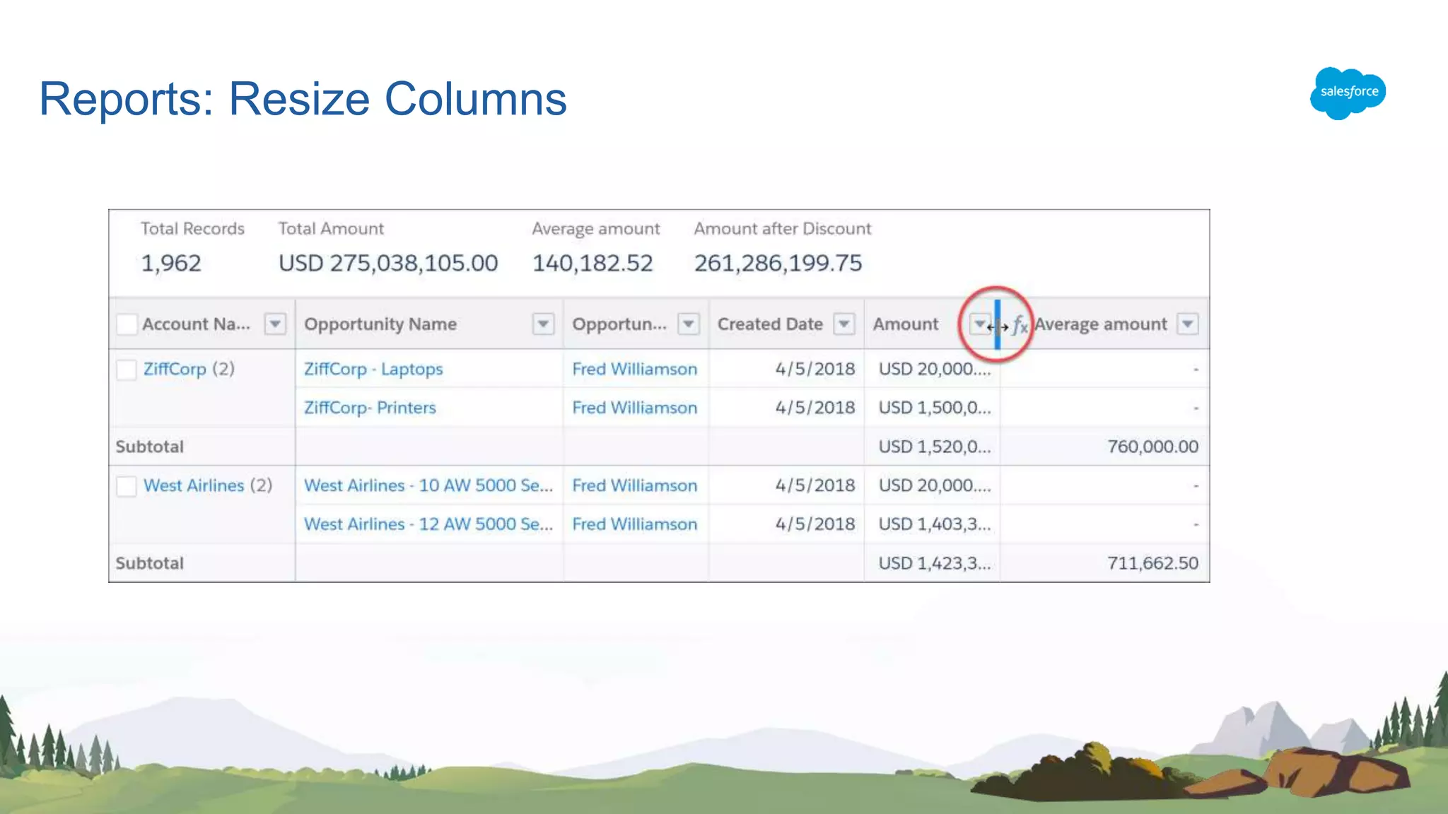Open the Opportunity Owner column dropdown

click(689, 324)
